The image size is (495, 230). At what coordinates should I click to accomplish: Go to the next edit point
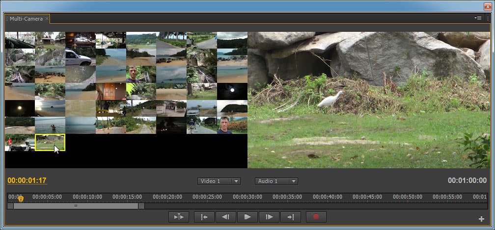click(x=291, y=217)
